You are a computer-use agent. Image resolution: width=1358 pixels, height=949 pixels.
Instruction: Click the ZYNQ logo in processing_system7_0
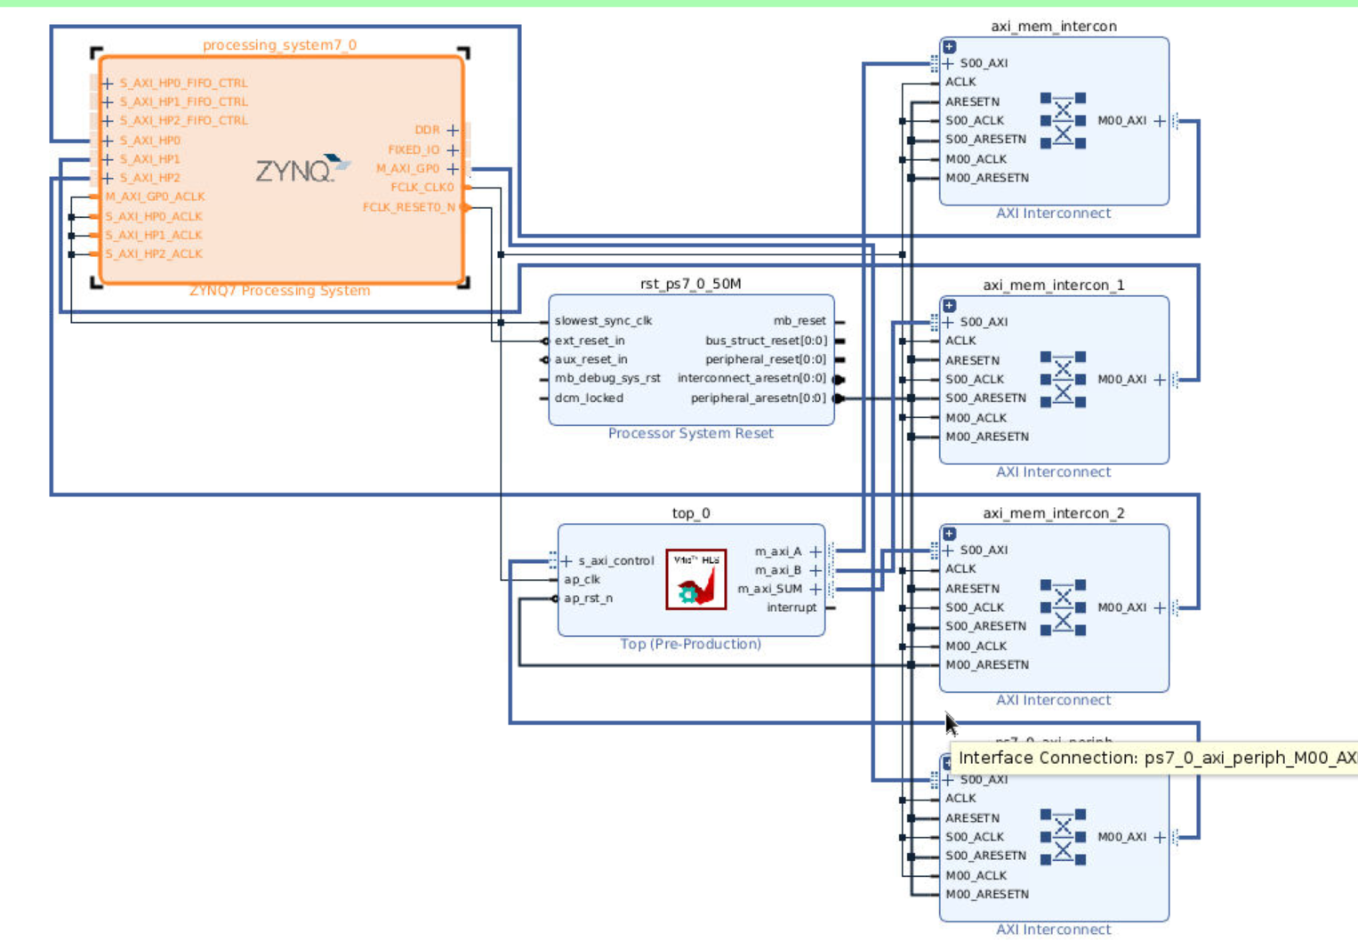tap(302, 168)
